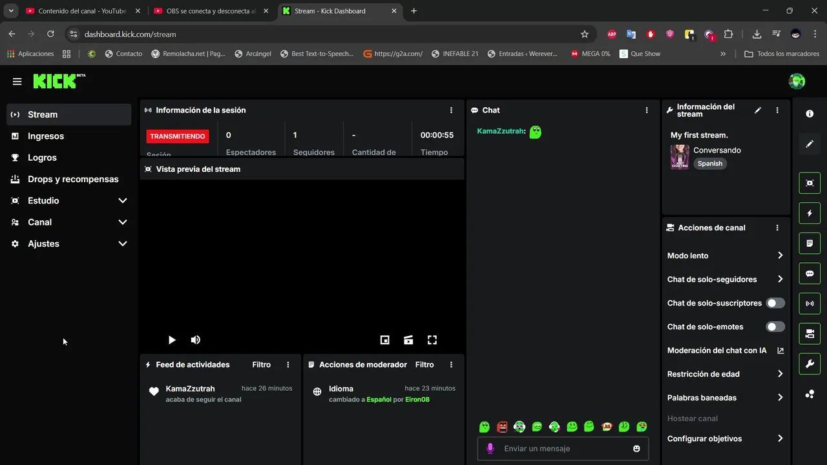The height and width of the screenshot is (465, 827).
Task: Open the user avatar menu
Action: [x=797, y=81]
